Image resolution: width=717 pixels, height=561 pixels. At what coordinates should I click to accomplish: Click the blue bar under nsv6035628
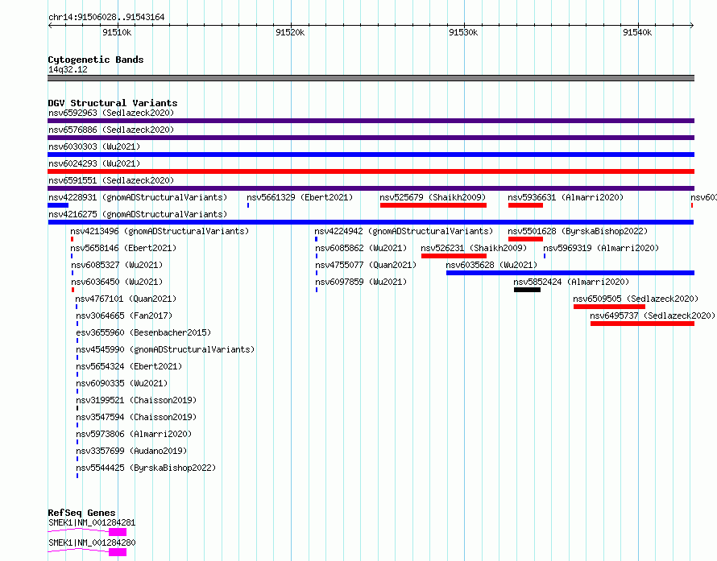(570, 273)
